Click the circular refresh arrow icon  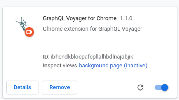pos(140,87)
